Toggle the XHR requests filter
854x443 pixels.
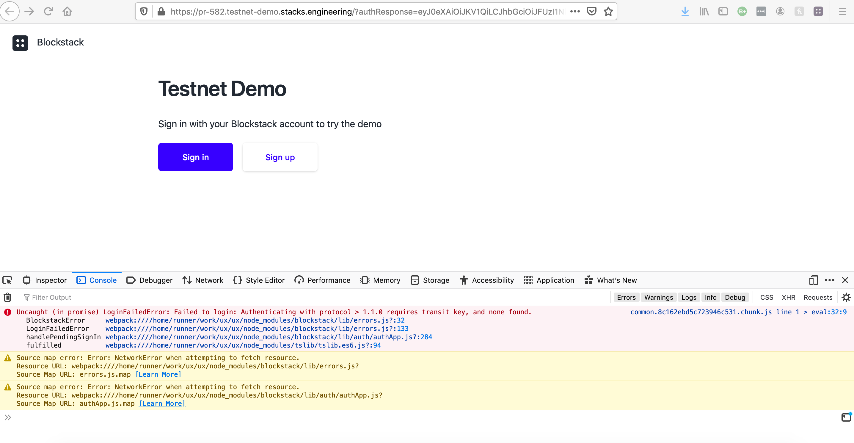coord(788,297)
